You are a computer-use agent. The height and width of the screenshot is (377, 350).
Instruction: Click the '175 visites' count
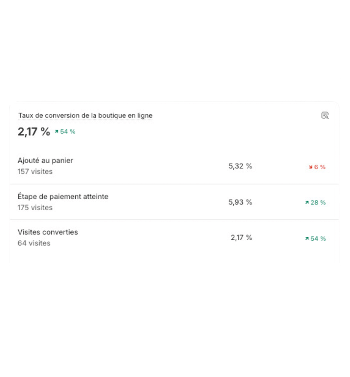point(35,207)
